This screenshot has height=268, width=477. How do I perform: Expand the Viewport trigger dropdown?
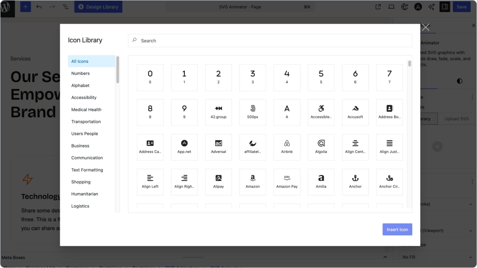447,231
